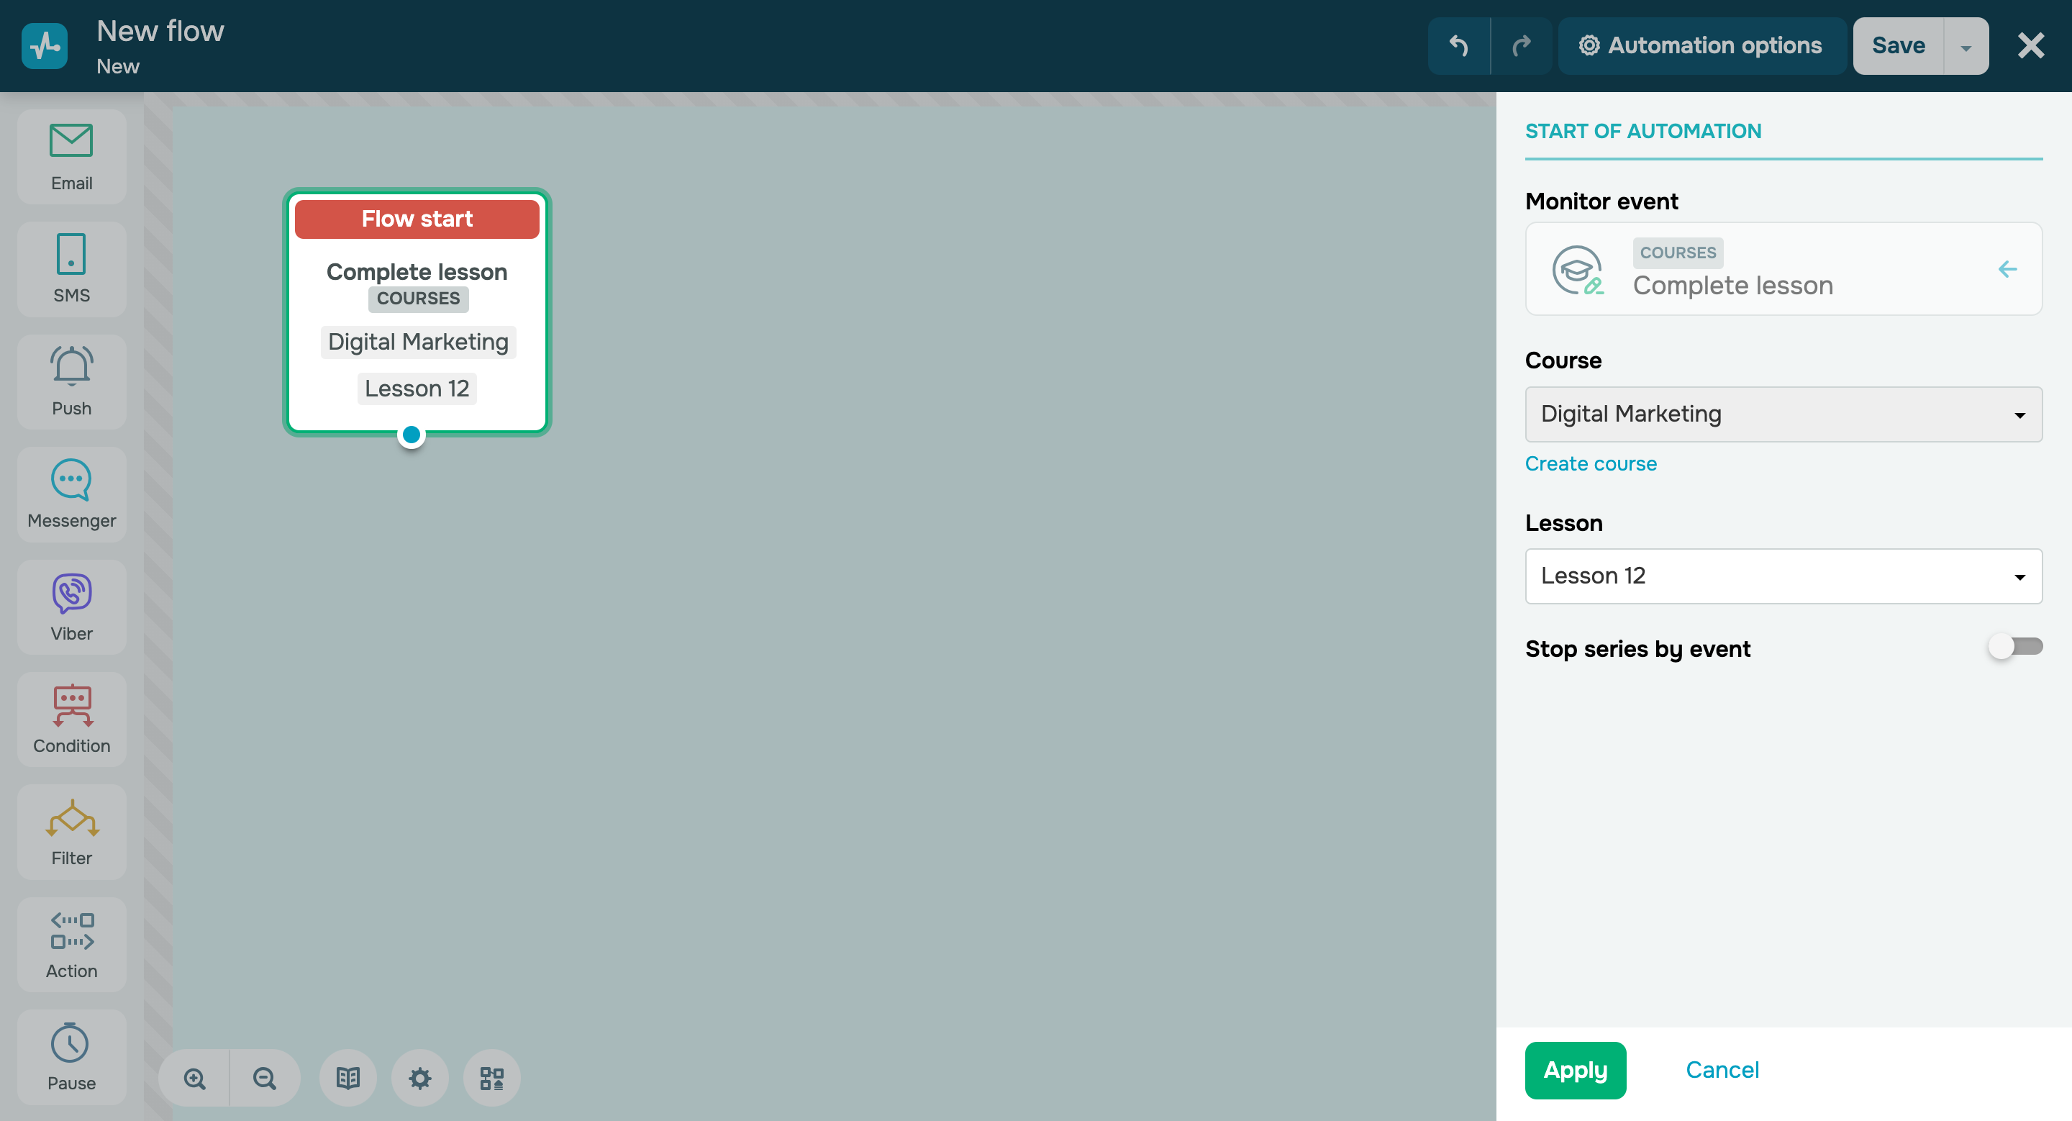Screen dimensions: 2072x1121
Task: Zoom out the flow canvas
Action: pyautogui.click(x=265, y=1078)
